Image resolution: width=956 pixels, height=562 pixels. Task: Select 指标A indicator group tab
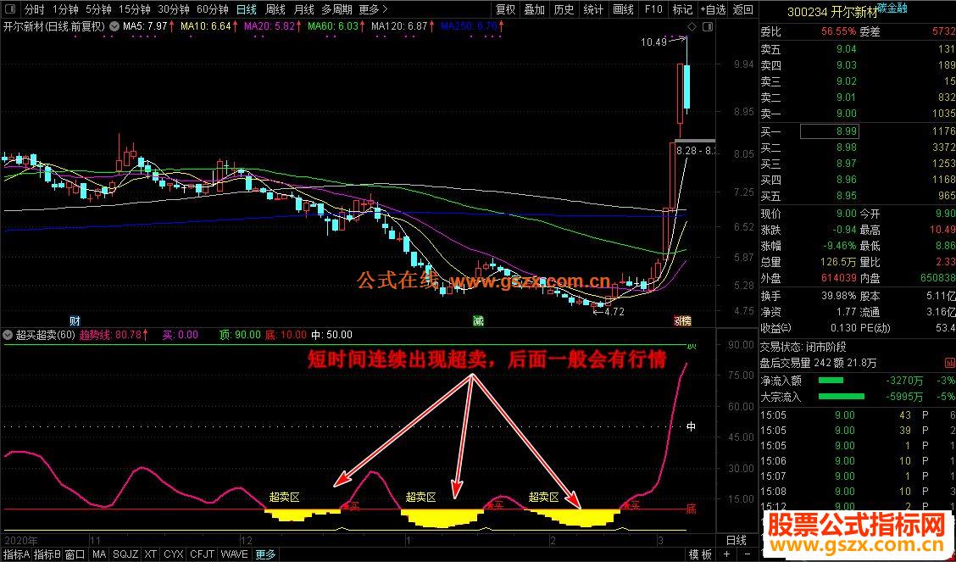point(15,554)
